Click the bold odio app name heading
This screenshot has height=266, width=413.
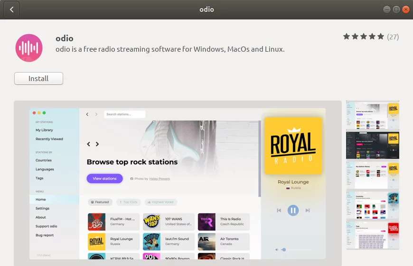(x=65, y=38)
